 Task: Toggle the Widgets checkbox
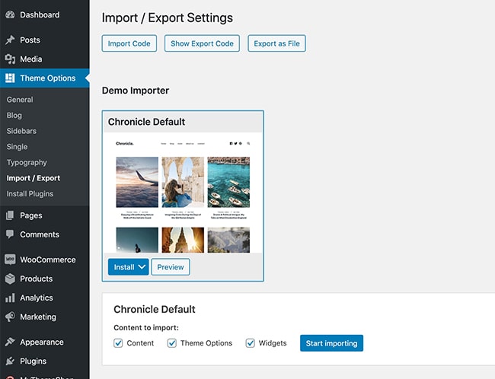pyautogui.click(x=250, y=343)
